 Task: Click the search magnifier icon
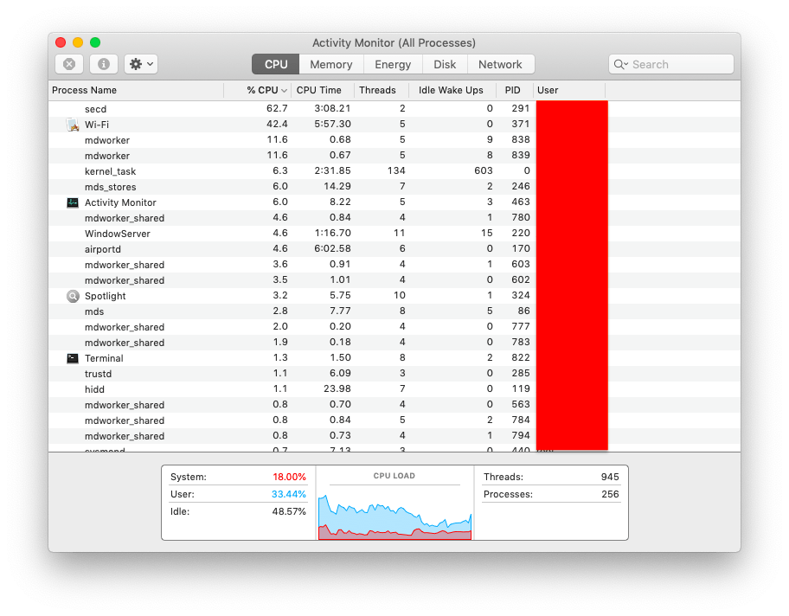click(x=621, y=64)
